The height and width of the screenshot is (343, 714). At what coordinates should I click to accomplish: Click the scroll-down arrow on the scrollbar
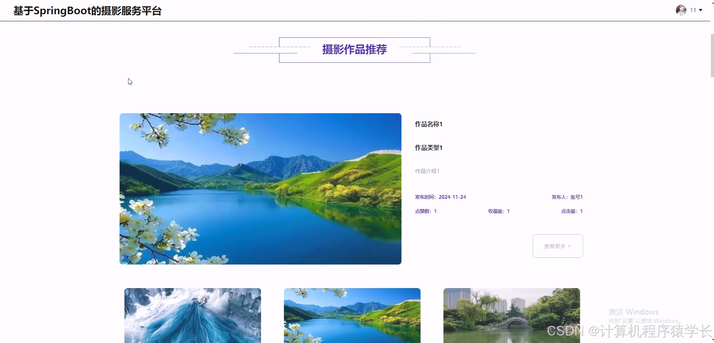711,340
